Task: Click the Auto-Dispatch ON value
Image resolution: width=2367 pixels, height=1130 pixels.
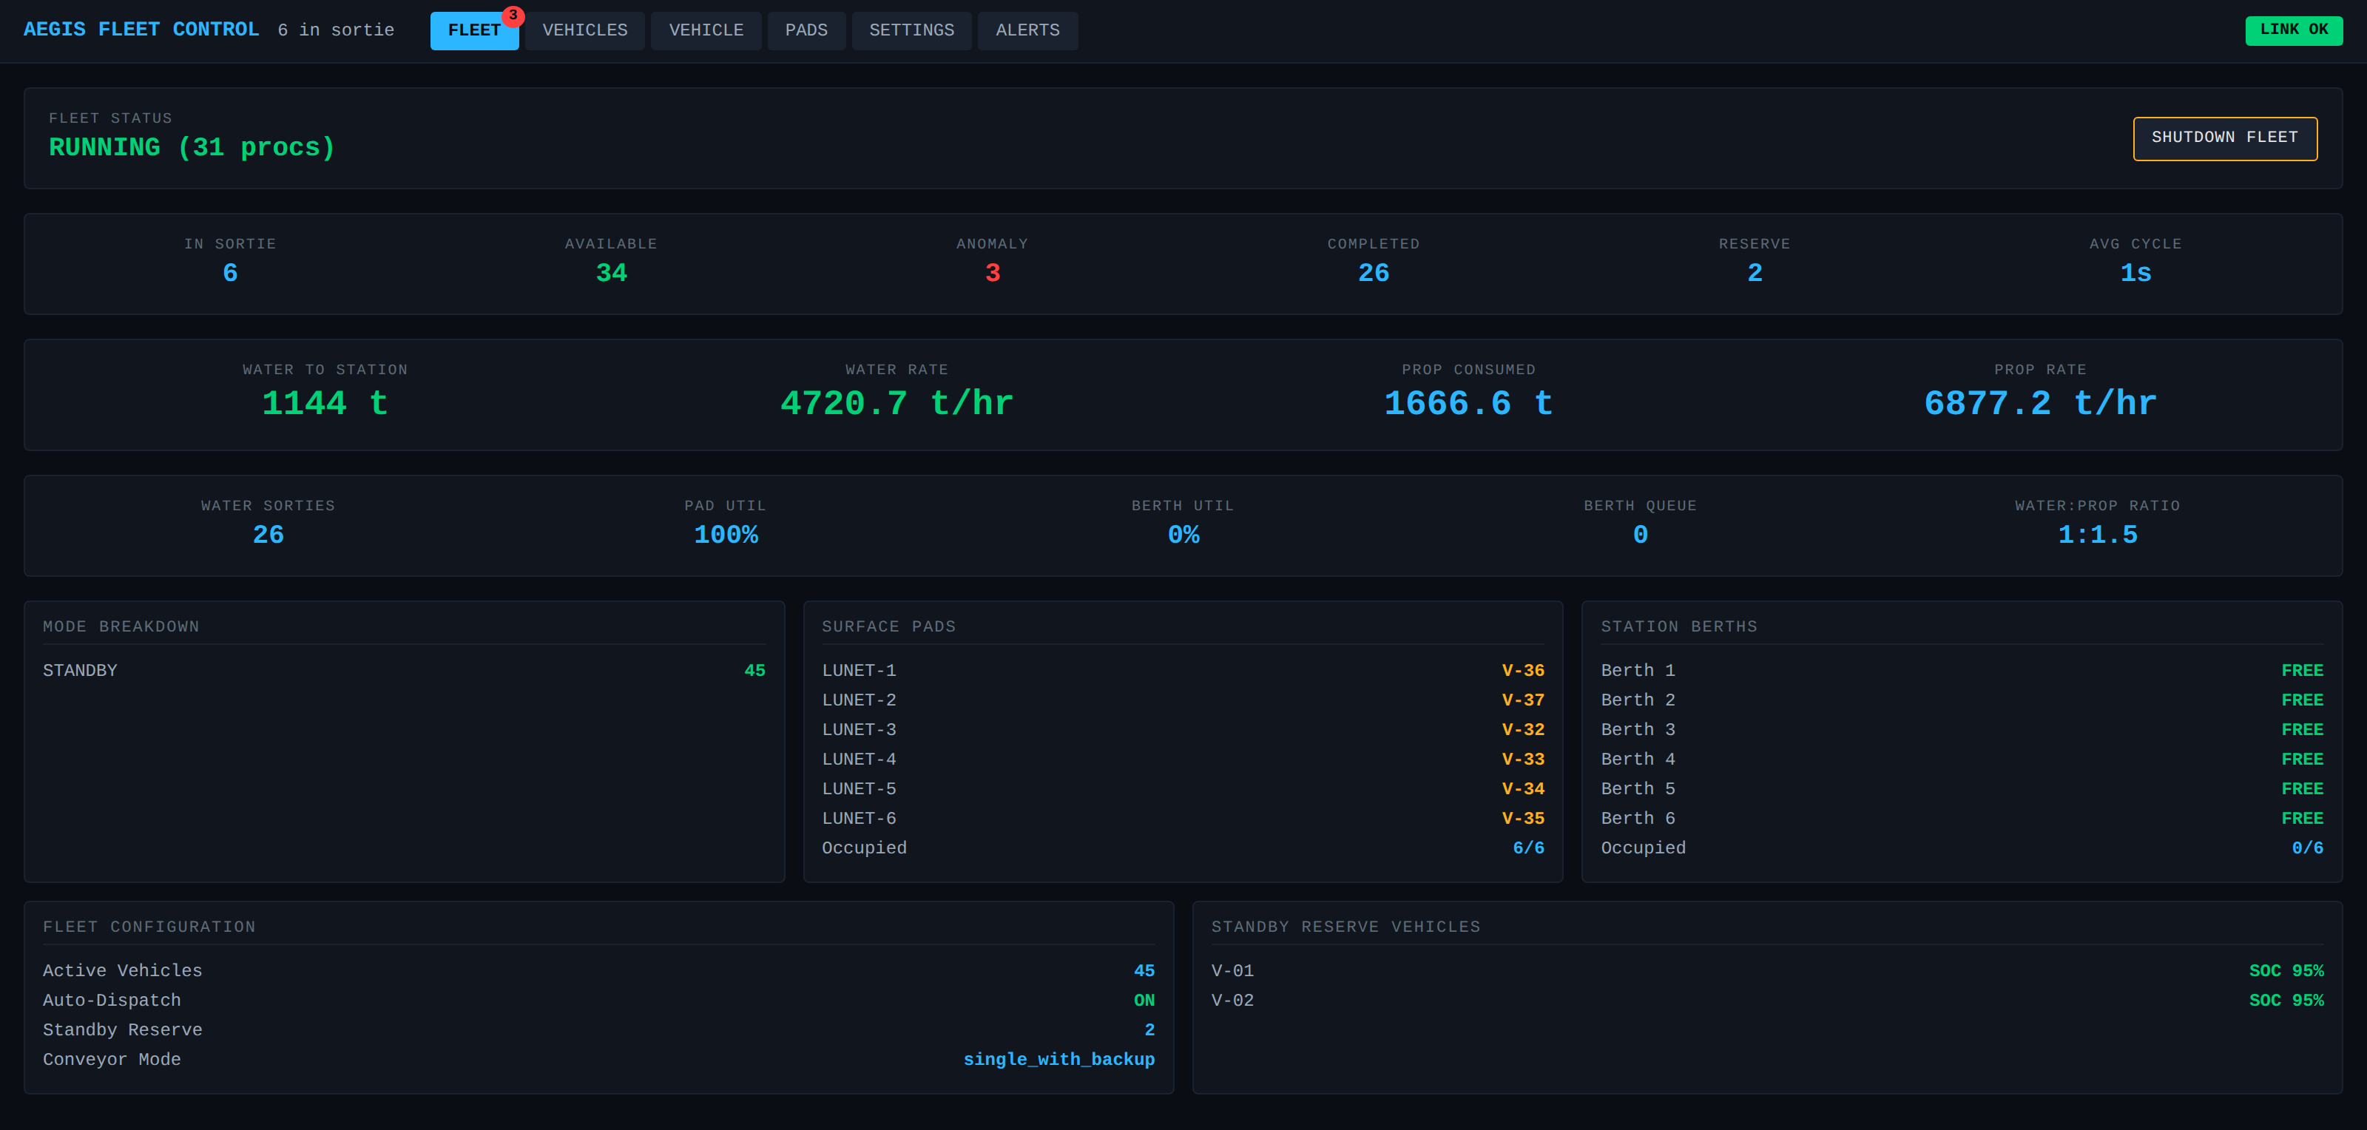Action: [x=1144, y=1001]
